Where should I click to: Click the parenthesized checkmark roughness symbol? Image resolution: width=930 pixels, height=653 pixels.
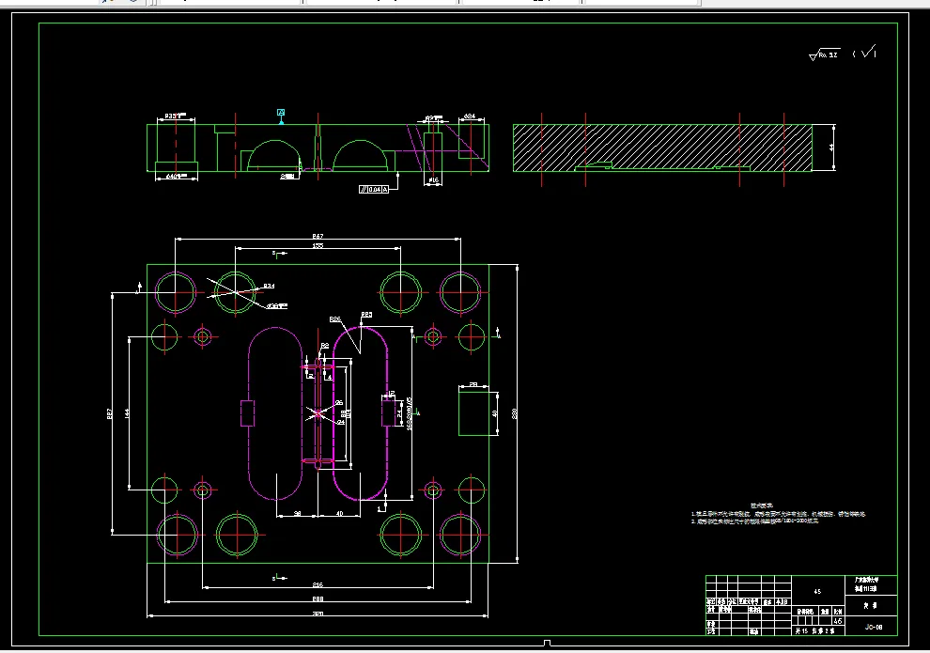pyautogui.click(x=865, y=53)
